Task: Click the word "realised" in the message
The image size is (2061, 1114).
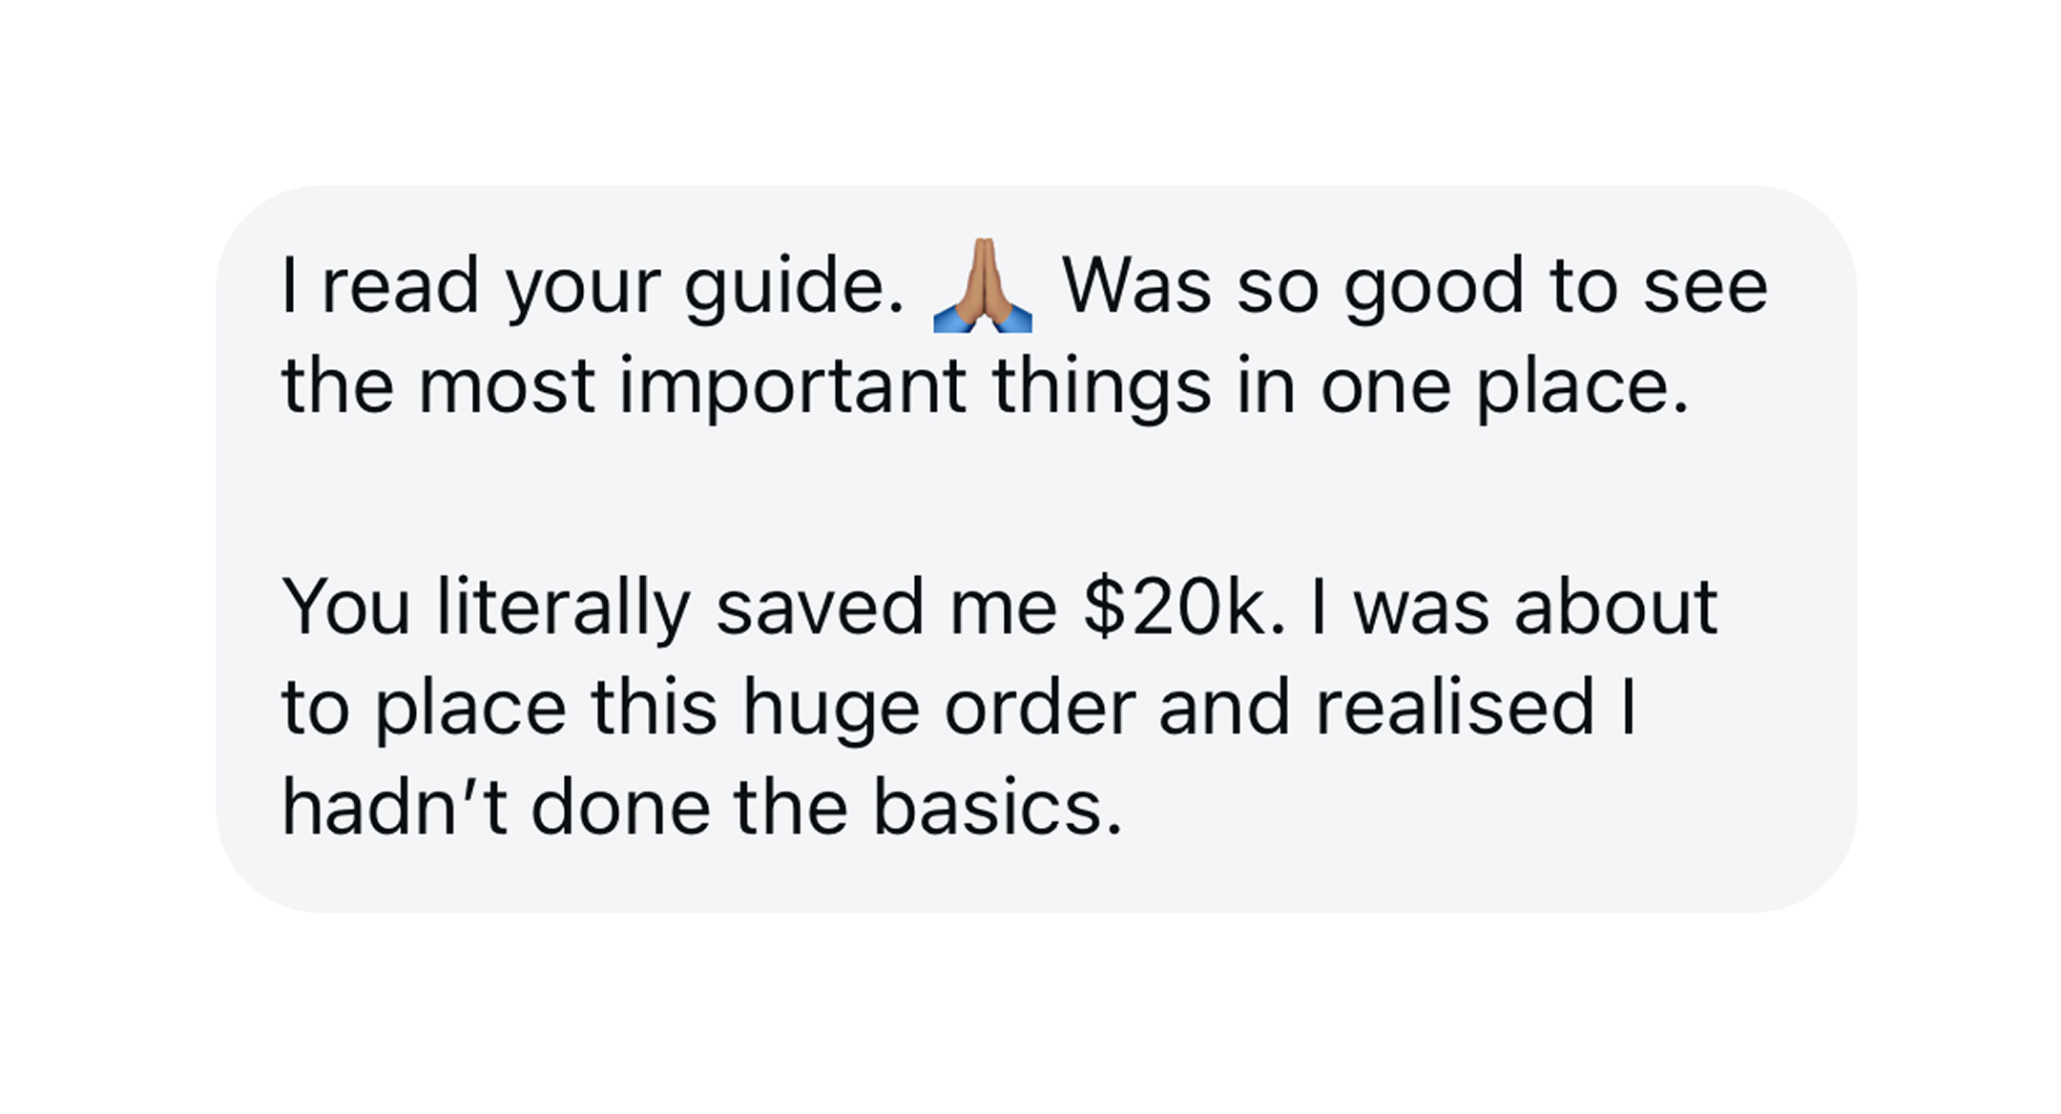Action: 1454,708
